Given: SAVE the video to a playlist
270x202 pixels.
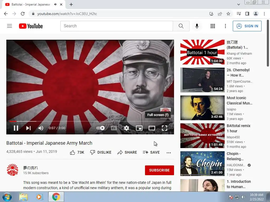Looking at the screenshot, I should click(151, 152).
